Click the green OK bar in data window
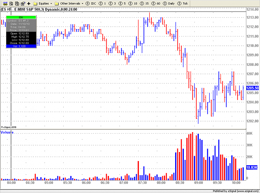The width and height of the screenshot is (260, 193). [x=21, y=17]
